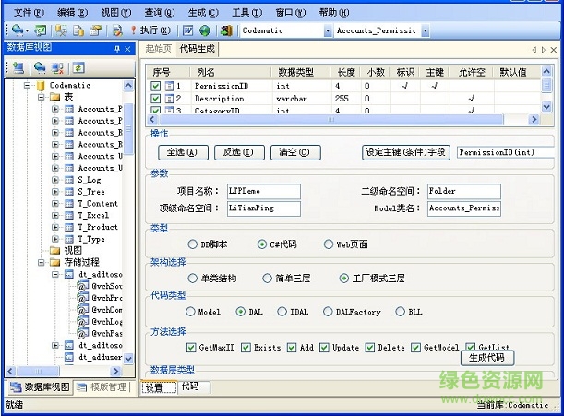Open the dropdown arrow beside connect-server icon
This screenshot has height=416, width=564.
click(28, 31)
